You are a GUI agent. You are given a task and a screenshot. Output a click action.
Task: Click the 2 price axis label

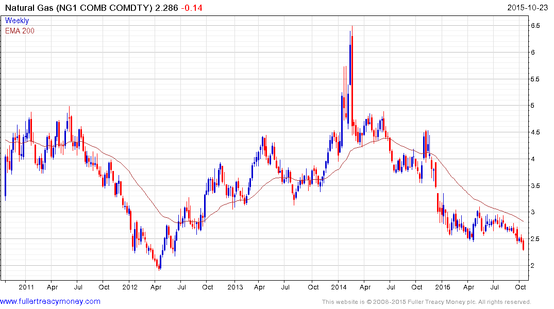pos(532,266)
